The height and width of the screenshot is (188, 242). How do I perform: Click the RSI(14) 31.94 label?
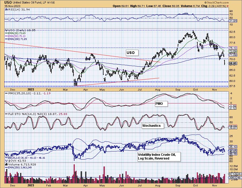(19, 9)
